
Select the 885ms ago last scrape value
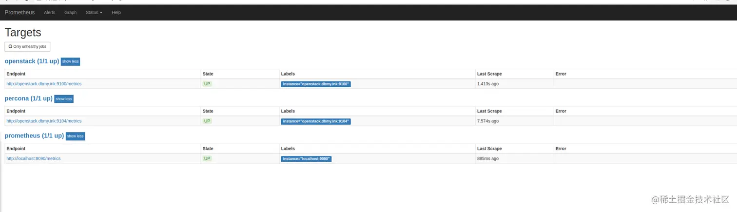click(x=488, y=158)
